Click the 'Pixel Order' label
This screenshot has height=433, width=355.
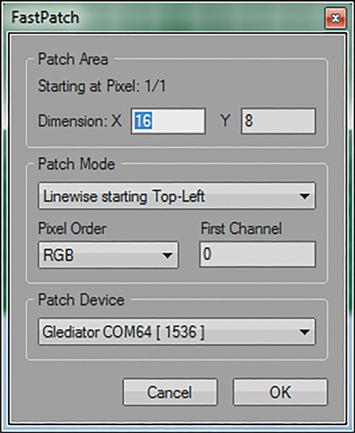[x=72, y=229]
